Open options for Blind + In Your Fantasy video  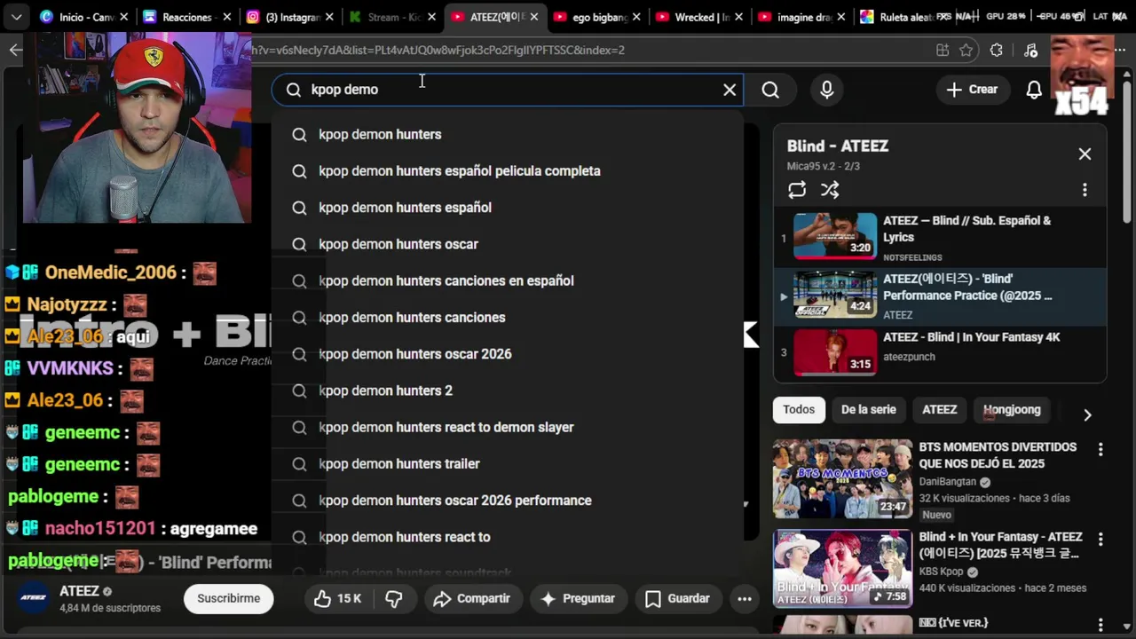[1100, 540]
